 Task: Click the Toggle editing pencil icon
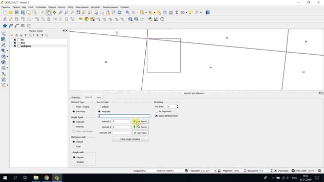11,19
